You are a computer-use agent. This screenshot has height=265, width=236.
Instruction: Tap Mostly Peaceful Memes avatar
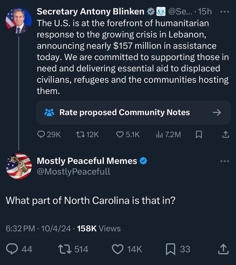pyautogui.click(x=19, y=166)
